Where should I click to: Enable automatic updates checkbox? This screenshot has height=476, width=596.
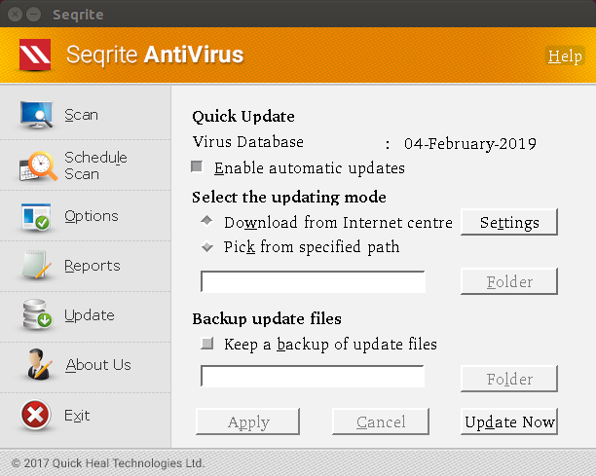coord(199,167)
